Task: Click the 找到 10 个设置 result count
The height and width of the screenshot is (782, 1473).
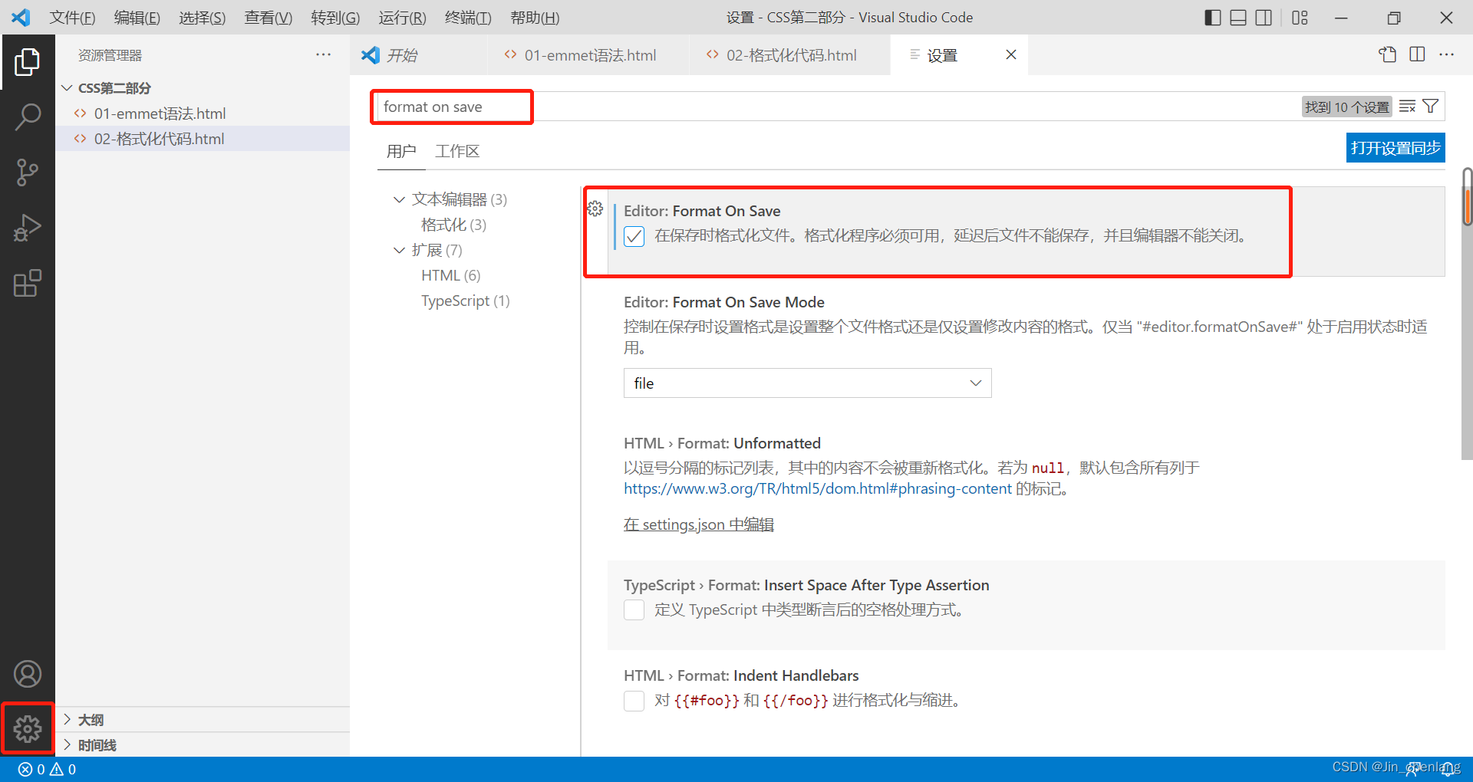Action: coord(1347,107)
